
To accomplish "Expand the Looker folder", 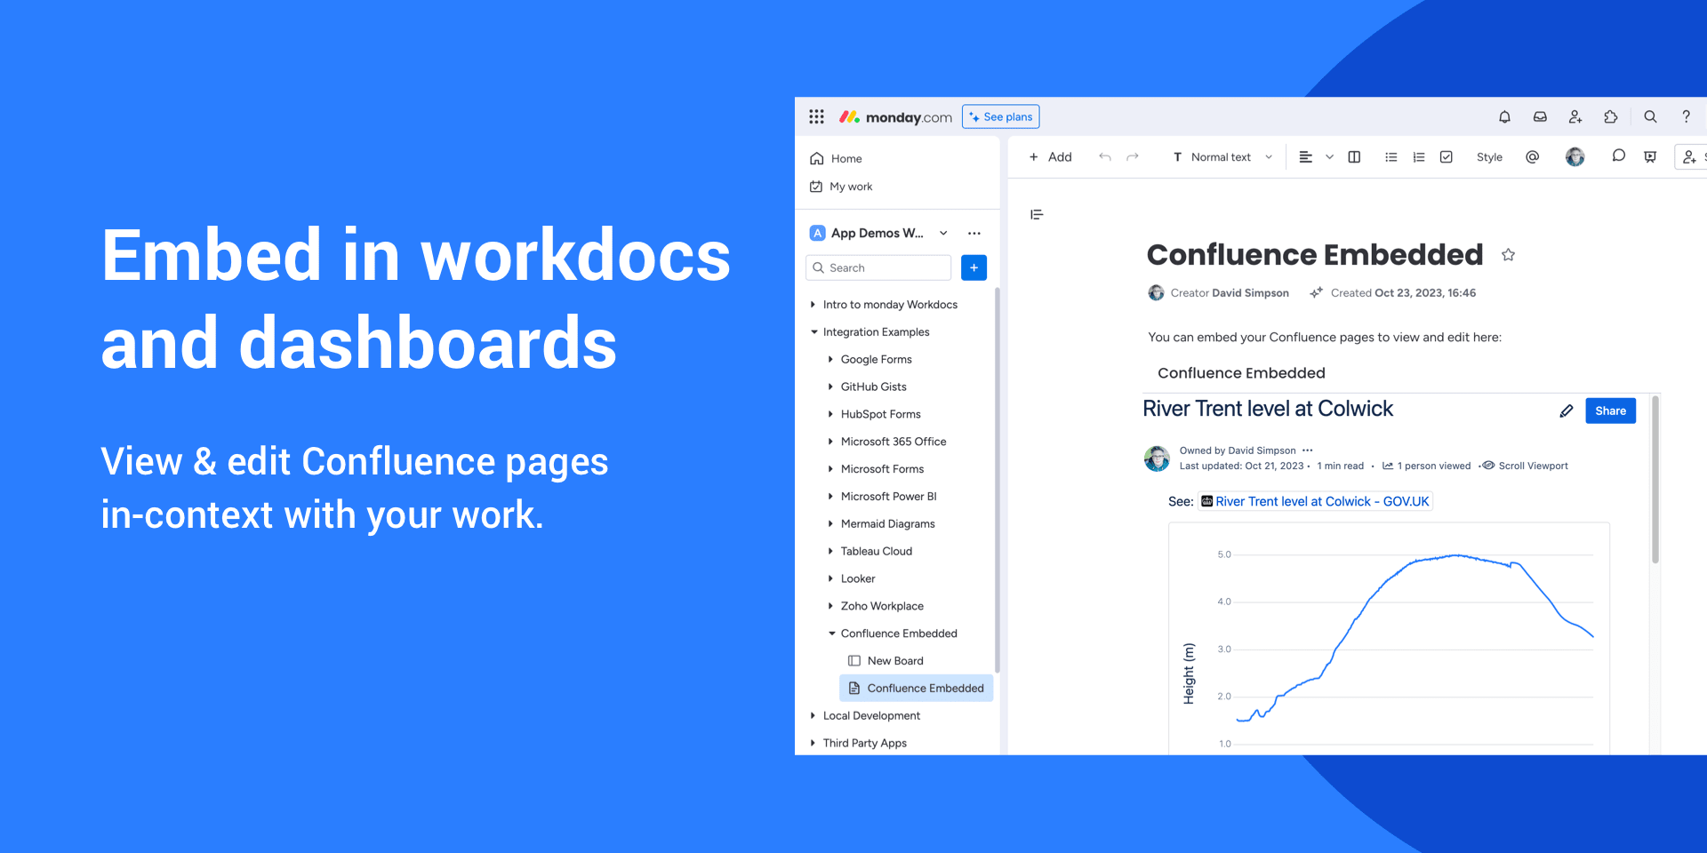I will (830, 578).
